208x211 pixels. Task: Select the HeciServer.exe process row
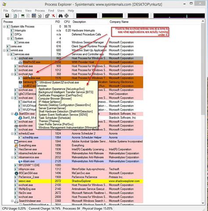click(79, 150)
